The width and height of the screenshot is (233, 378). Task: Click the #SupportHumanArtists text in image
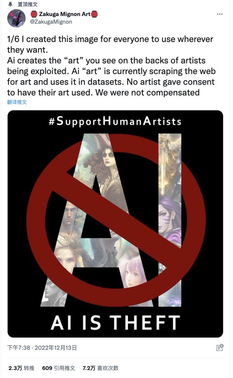click(115, 121)
